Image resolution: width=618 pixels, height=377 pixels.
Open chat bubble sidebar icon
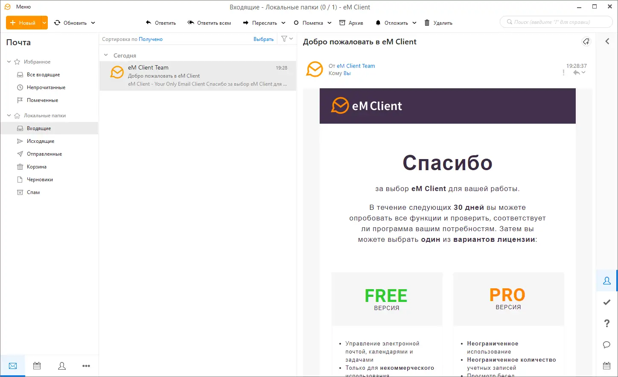607,345
